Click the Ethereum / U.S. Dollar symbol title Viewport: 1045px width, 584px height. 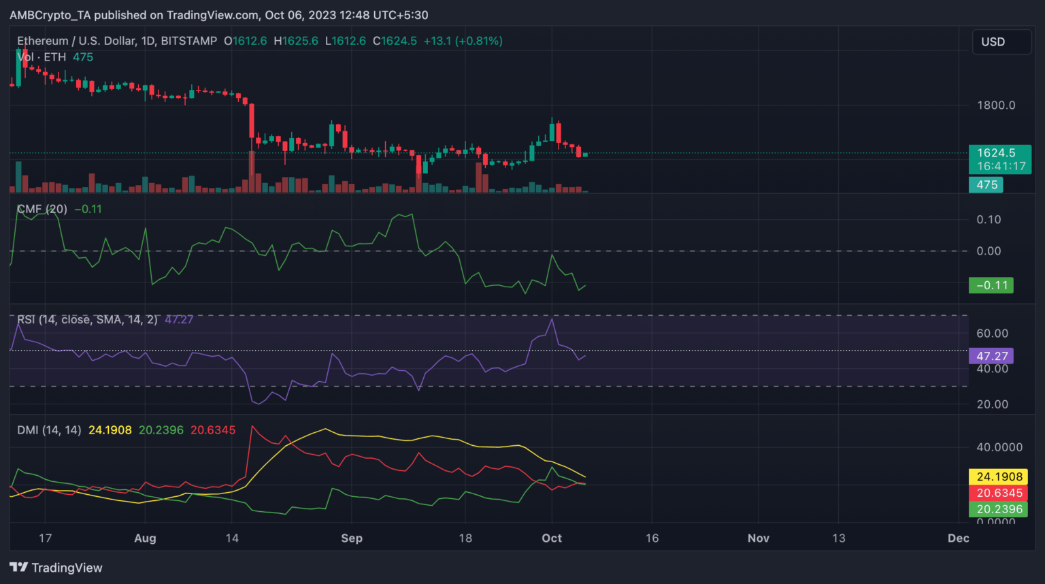coord(117,41)
